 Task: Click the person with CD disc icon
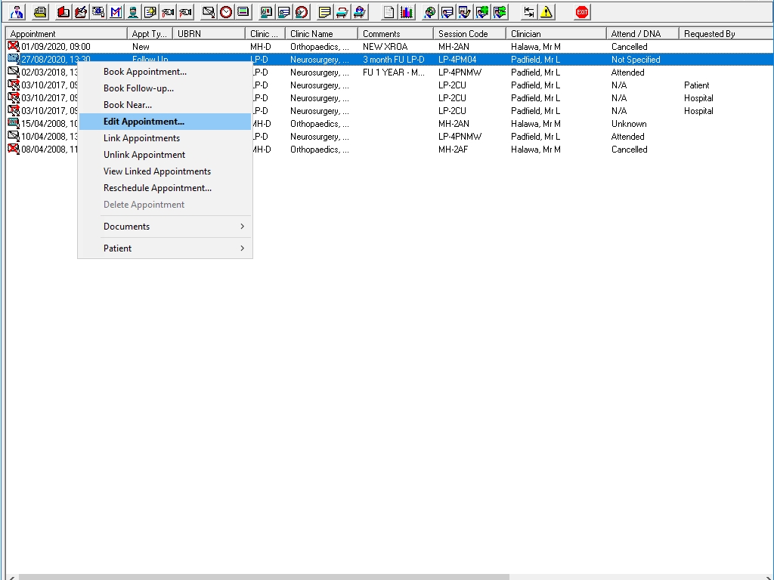pyautogui.click(x=429, y=12)
